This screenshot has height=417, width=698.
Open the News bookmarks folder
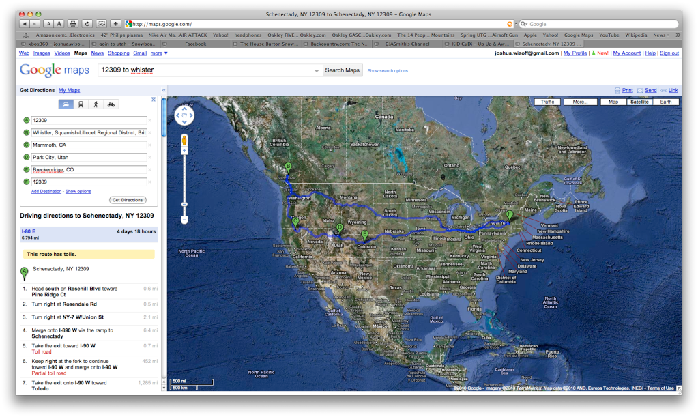pyautogui.click(x=660, y=35)
